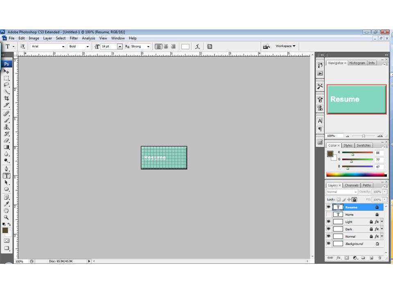Select the Notes tool
The image size is (393, 294).
(6, 198)
